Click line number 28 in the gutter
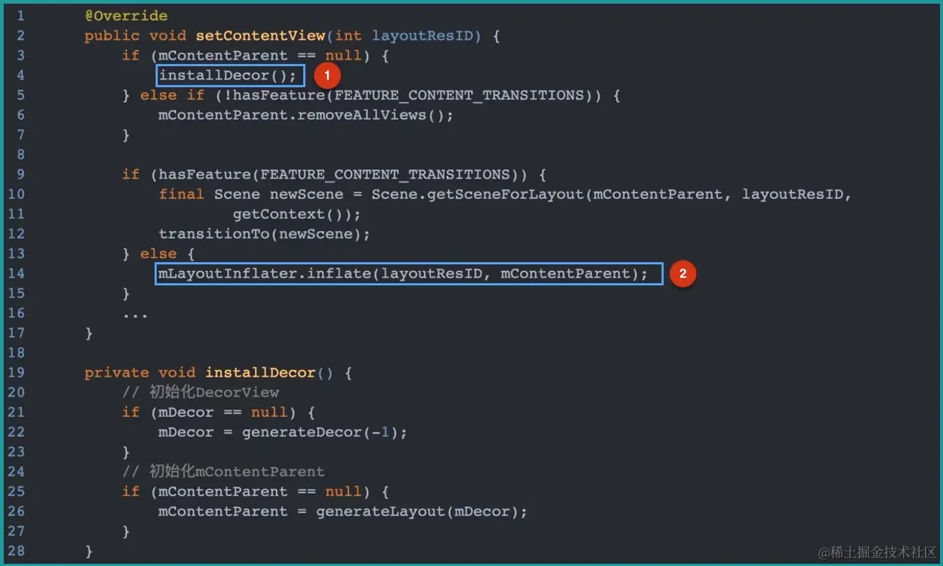Screen dimensions: 943x566 (16, 550)
